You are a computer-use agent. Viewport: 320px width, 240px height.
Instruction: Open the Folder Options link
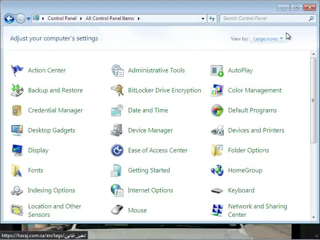[248, 150]
